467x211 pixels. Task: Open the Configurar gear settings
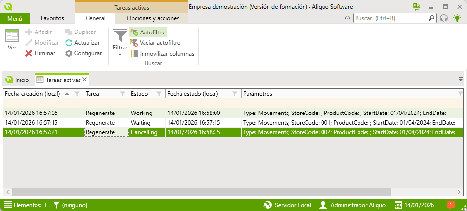[x=69, y=53]
